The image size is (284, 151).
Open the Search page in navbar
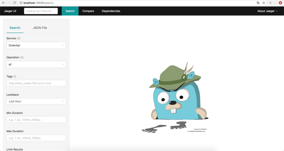tap(70, 11)
